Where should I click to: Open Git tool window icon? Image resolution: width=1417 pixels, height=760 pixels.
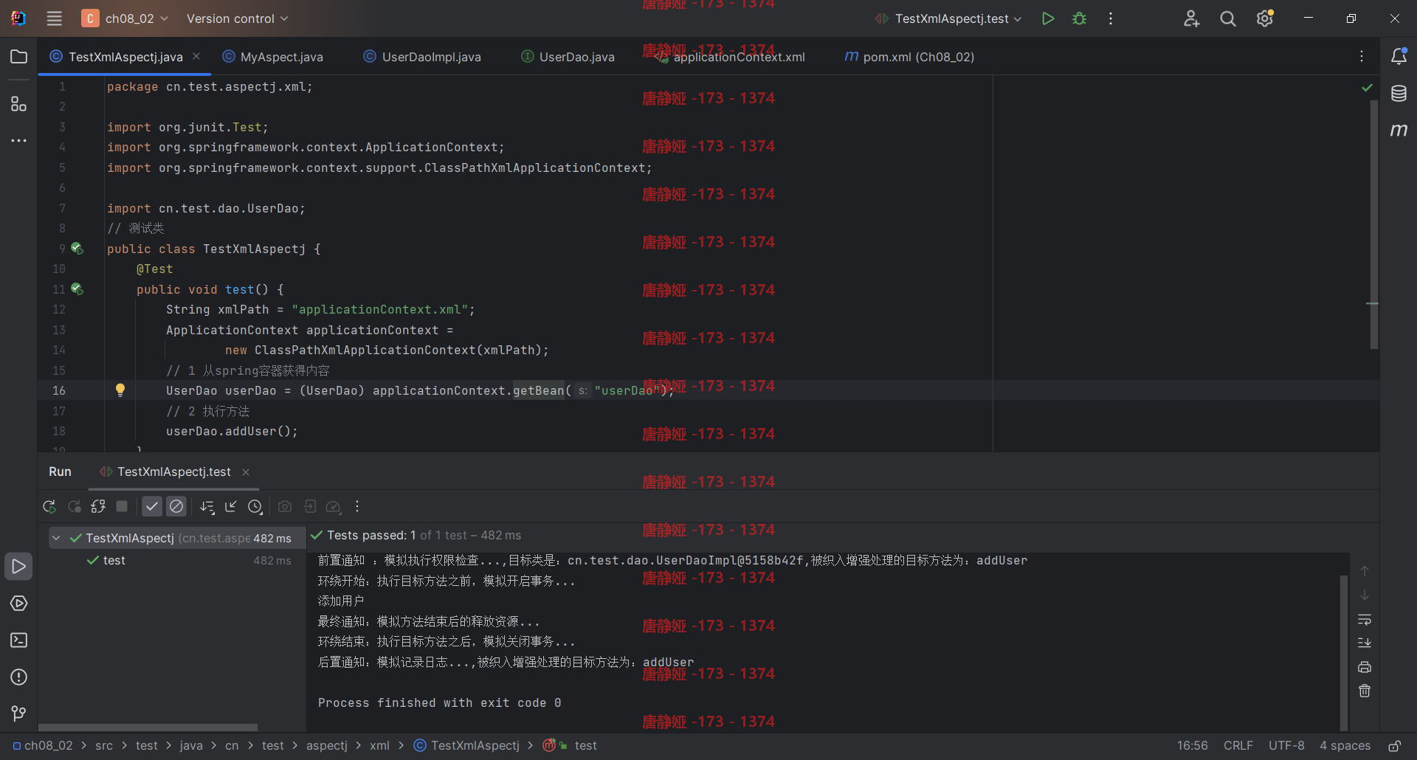point(18,714)
